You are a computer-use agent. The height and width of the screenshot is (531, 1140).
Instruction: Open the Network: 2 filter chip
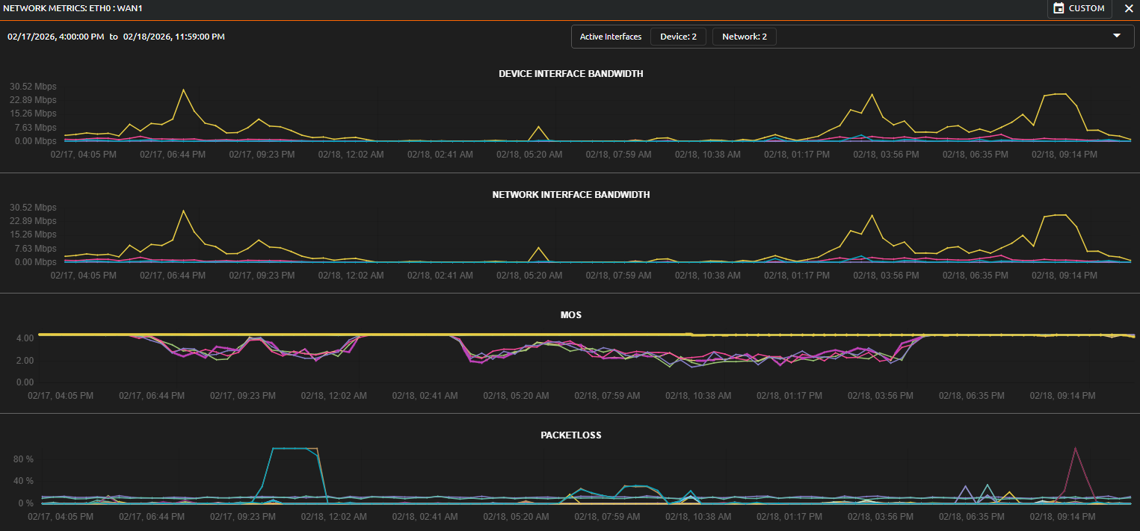coord(744,36)
